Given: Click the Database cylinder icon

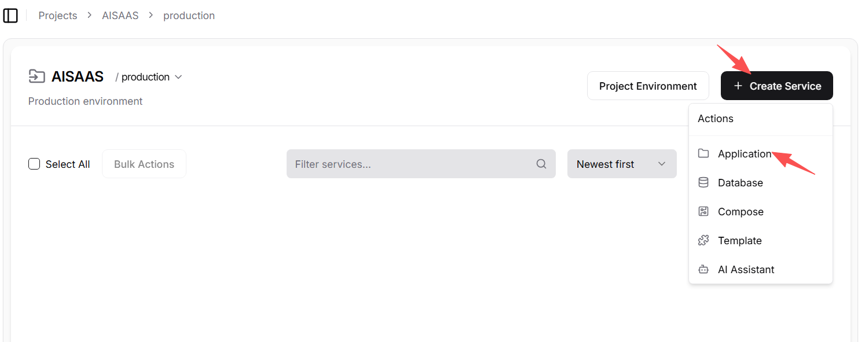Looking at the screenshot, I should 703,182.
